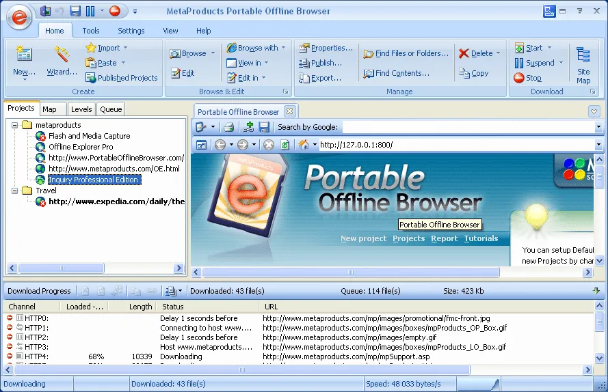Screen dimensions: 608x392
Task: Click the save icon in quick access bar
Action: pos(75,11)
